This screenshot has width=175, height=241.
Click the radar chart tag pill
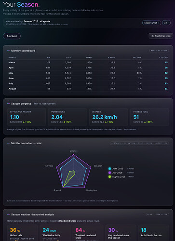pos(139,143)
